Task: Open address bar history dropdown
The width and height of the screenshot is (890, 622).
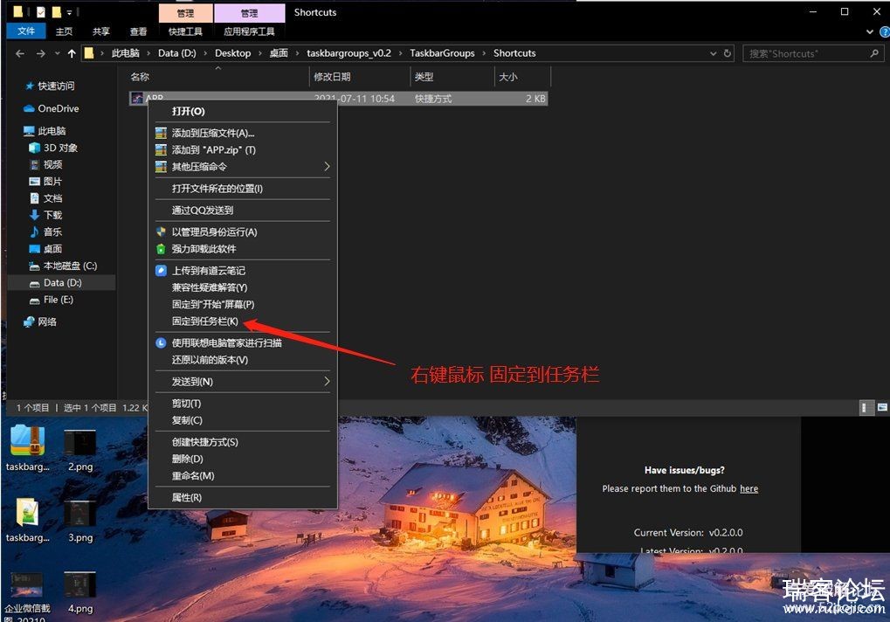Action: pyautogui.click(x=713, y=53)
